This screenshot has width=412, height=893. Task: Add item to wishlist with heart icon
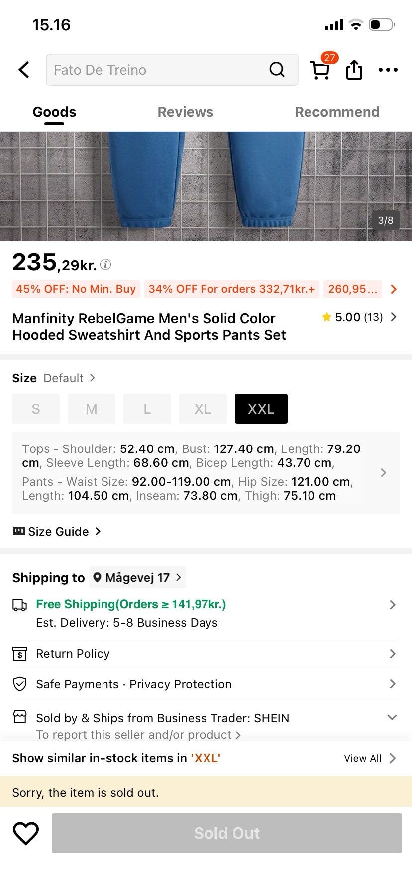(26, 833)
